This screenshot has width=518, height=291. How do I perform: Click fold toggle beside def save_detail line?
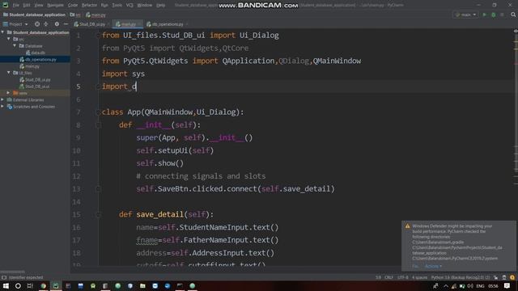click(98, 214)
